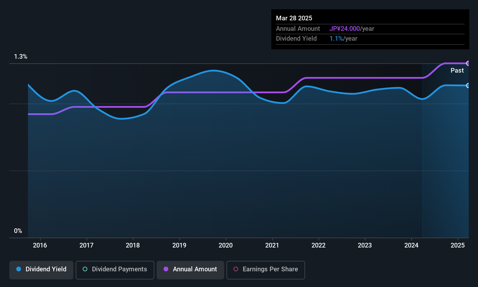Select the blue Dividend Yield endpoint marker
The height and width of the screenshot is (287, 478).
(468, 85)
